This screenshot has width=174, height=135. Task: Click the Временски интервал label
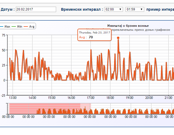click(x=82, y=9)
